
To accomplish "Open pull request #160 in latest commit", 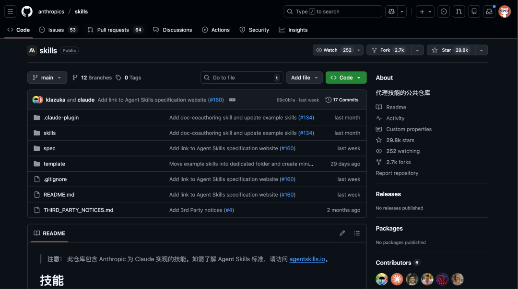I will [x=216, y=100].
